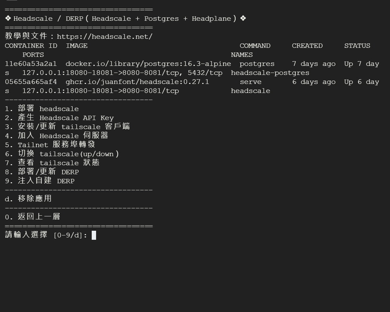Select option d 移除應用
Screen dimensions: 390x312
pyautogui.click(x=28, y=199)
